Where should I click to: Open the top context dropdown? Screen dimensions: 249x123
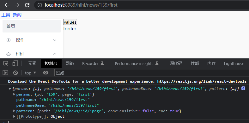point(30,73)
